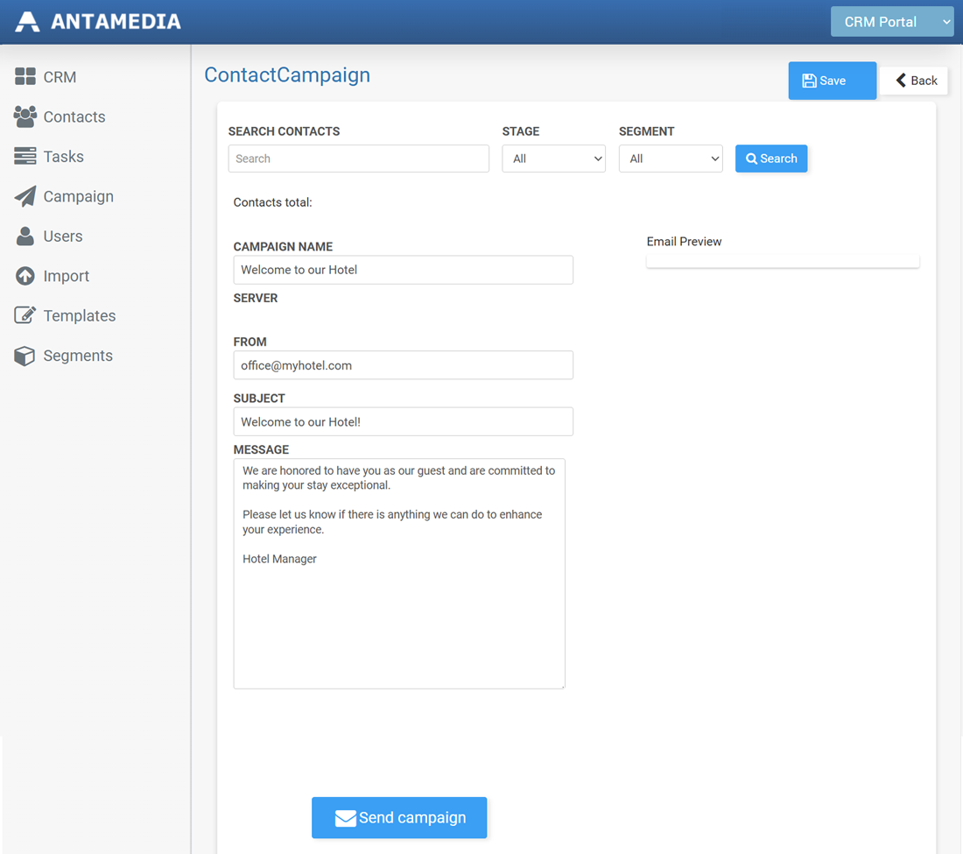Viewport: 963px width, 854px height.
Task: Click the From email field
Action: tap(403, 365)
